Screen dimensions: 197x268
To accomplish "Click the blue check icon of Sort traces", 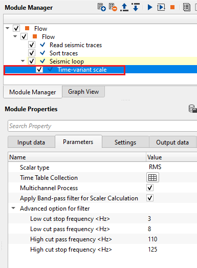I will (x=42, y=53).
